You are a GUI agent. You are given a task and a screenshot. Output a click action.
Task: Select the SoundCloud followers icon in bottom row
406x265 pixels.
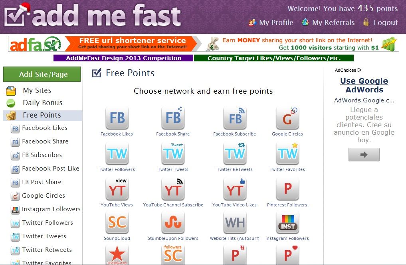click(173, 255)
